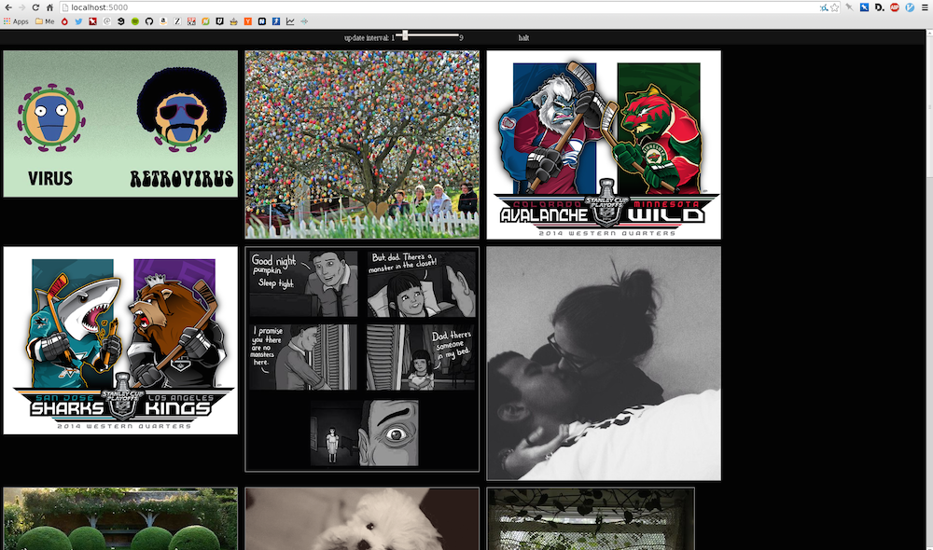Open the GitHub bookmark icon
The height and width of the screenshot is (550, 933).
pyautogui.click(x=149, y=21)
